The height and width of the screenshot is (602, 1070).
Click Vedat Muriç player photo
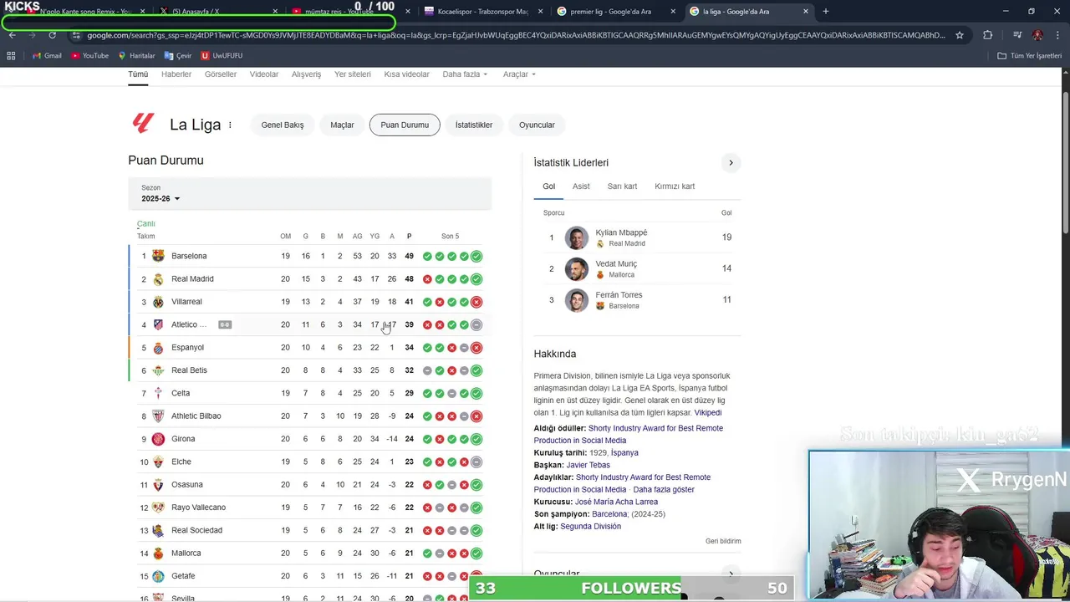pos(577,269)
